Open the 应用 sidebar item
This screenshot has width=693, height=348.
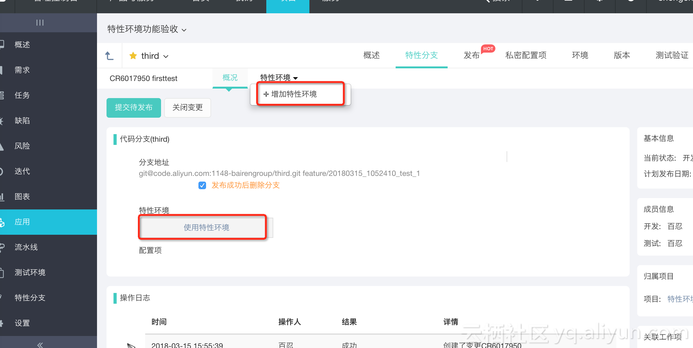tap(22, 222)
